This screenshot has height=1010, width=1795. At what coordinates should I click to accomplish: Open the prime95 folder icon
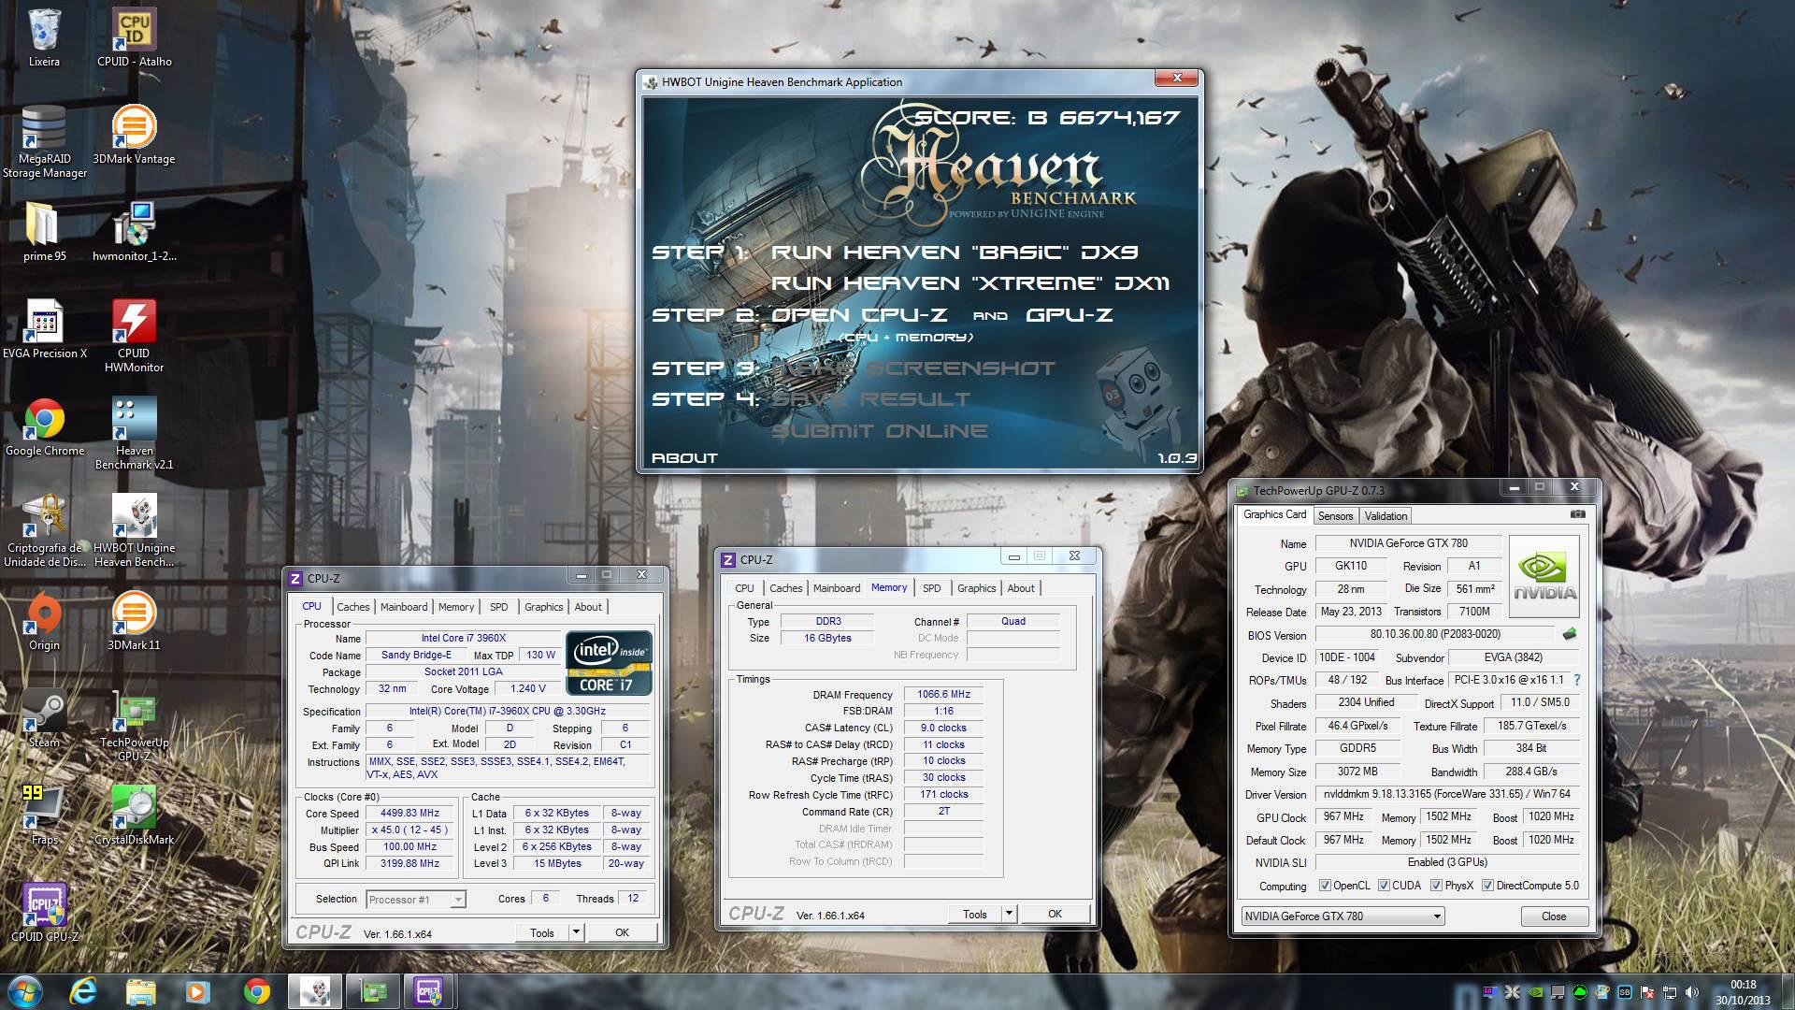pyautogui.click(x=44, y=232)
